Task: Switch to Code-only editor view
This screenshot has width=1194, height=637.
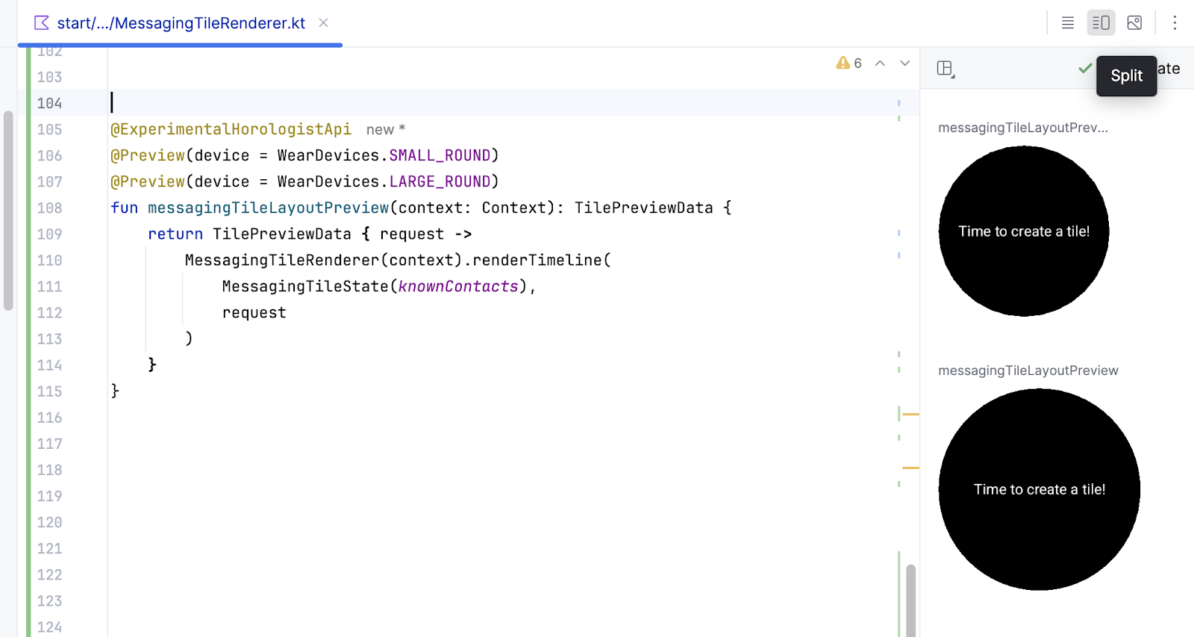Action: (x=1068, y=23)
